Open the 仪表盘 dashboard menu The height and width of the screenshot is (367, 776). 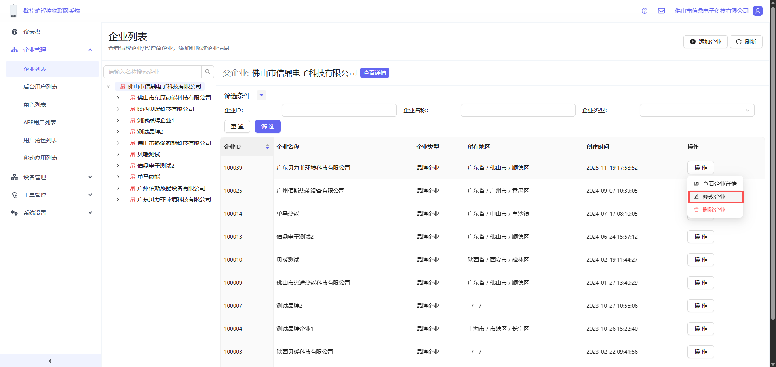pos(32,32)
